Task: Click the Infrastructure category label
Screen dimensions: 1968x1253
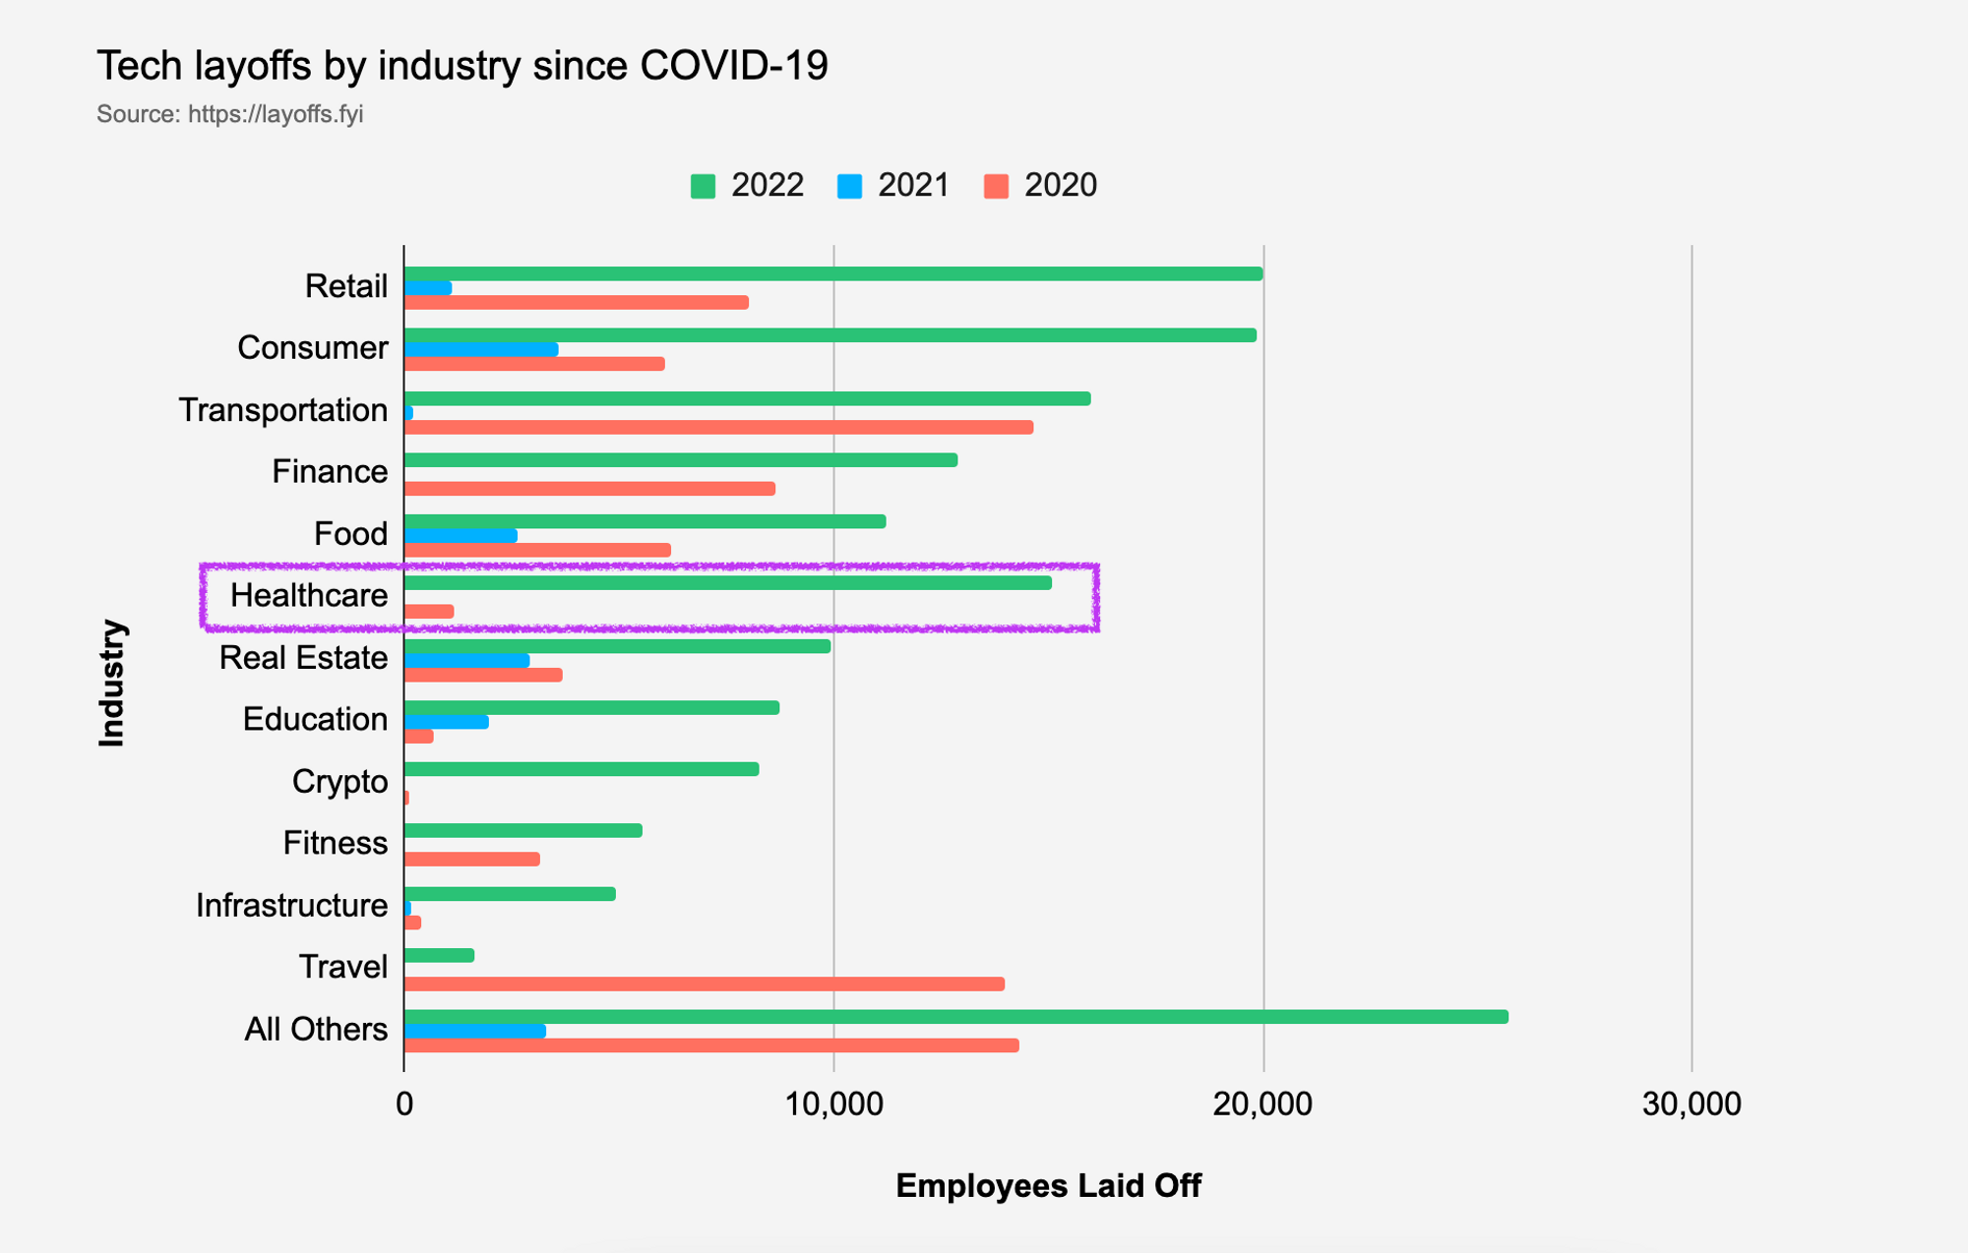Action: click(291, 905)
